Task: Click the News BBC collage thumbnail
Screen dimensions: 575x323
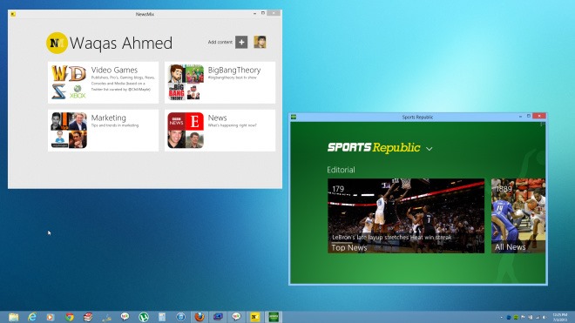Action: click(186, 130)
